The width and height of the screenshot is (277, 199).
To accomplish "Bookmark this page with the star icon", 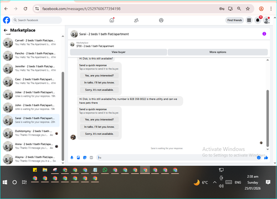I will (x=248, y=9).
